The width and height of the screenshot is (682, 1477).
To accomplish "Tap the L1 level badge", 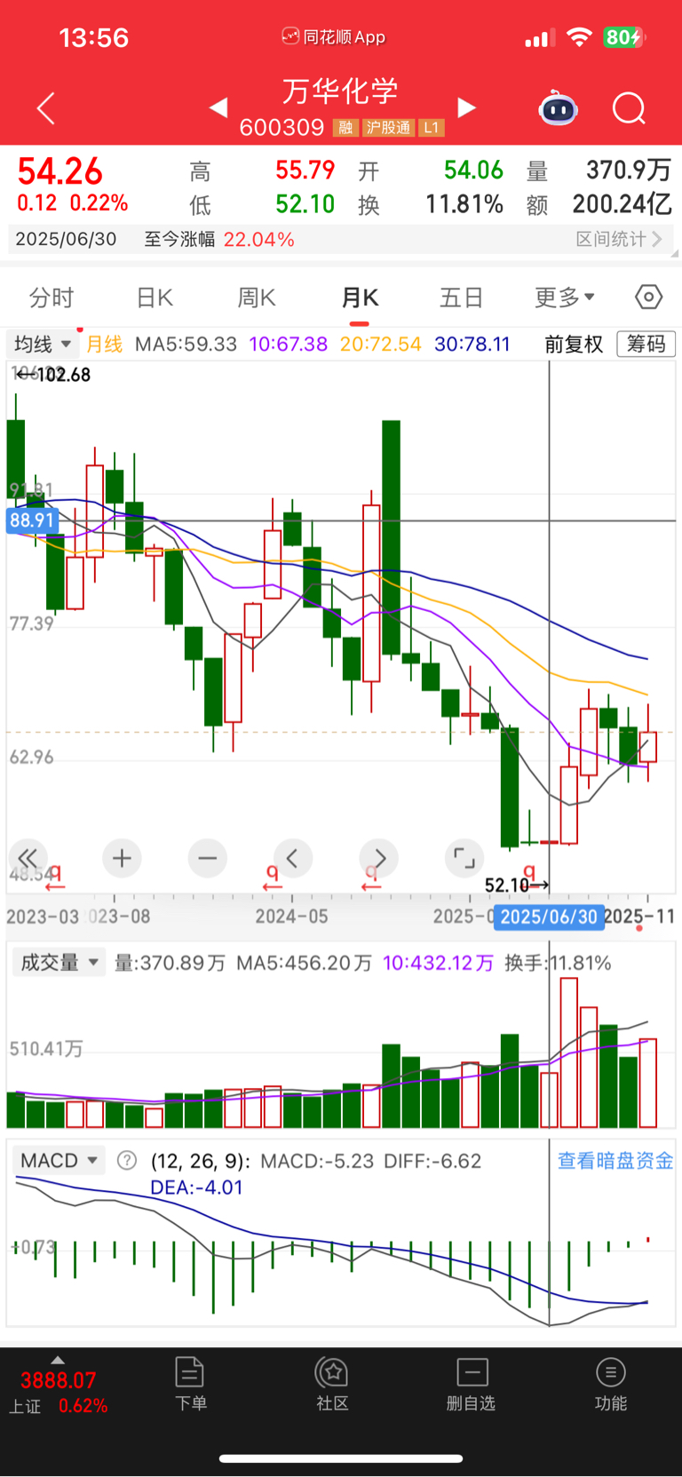I will pyautogui.click(x=431, y=128).
